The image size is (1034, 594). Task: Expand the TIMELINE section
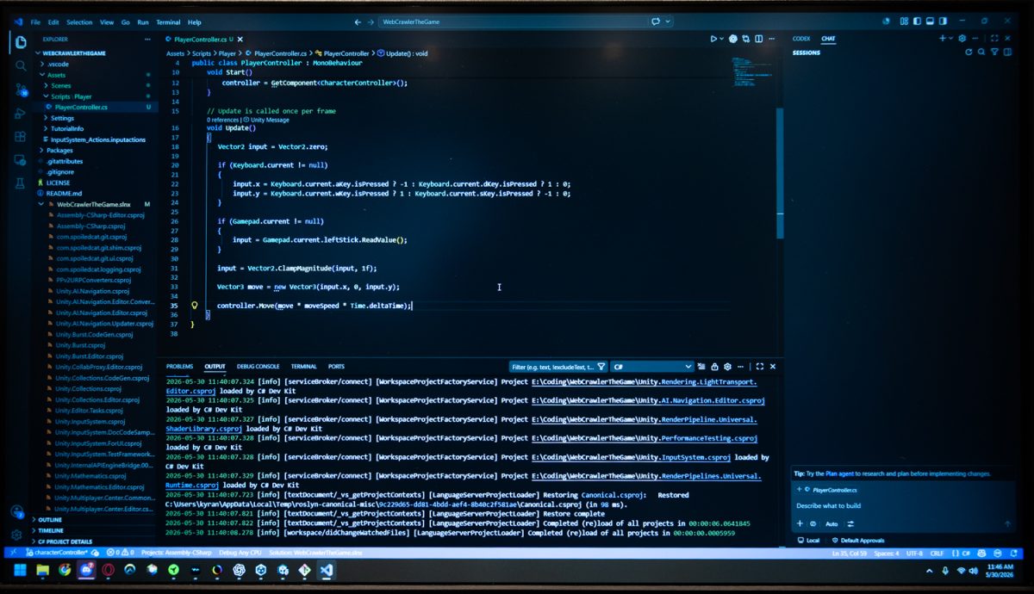(51, 530)
